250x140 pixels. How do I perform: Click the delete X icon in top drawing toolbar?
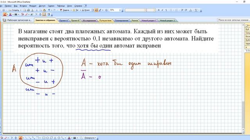36,14
